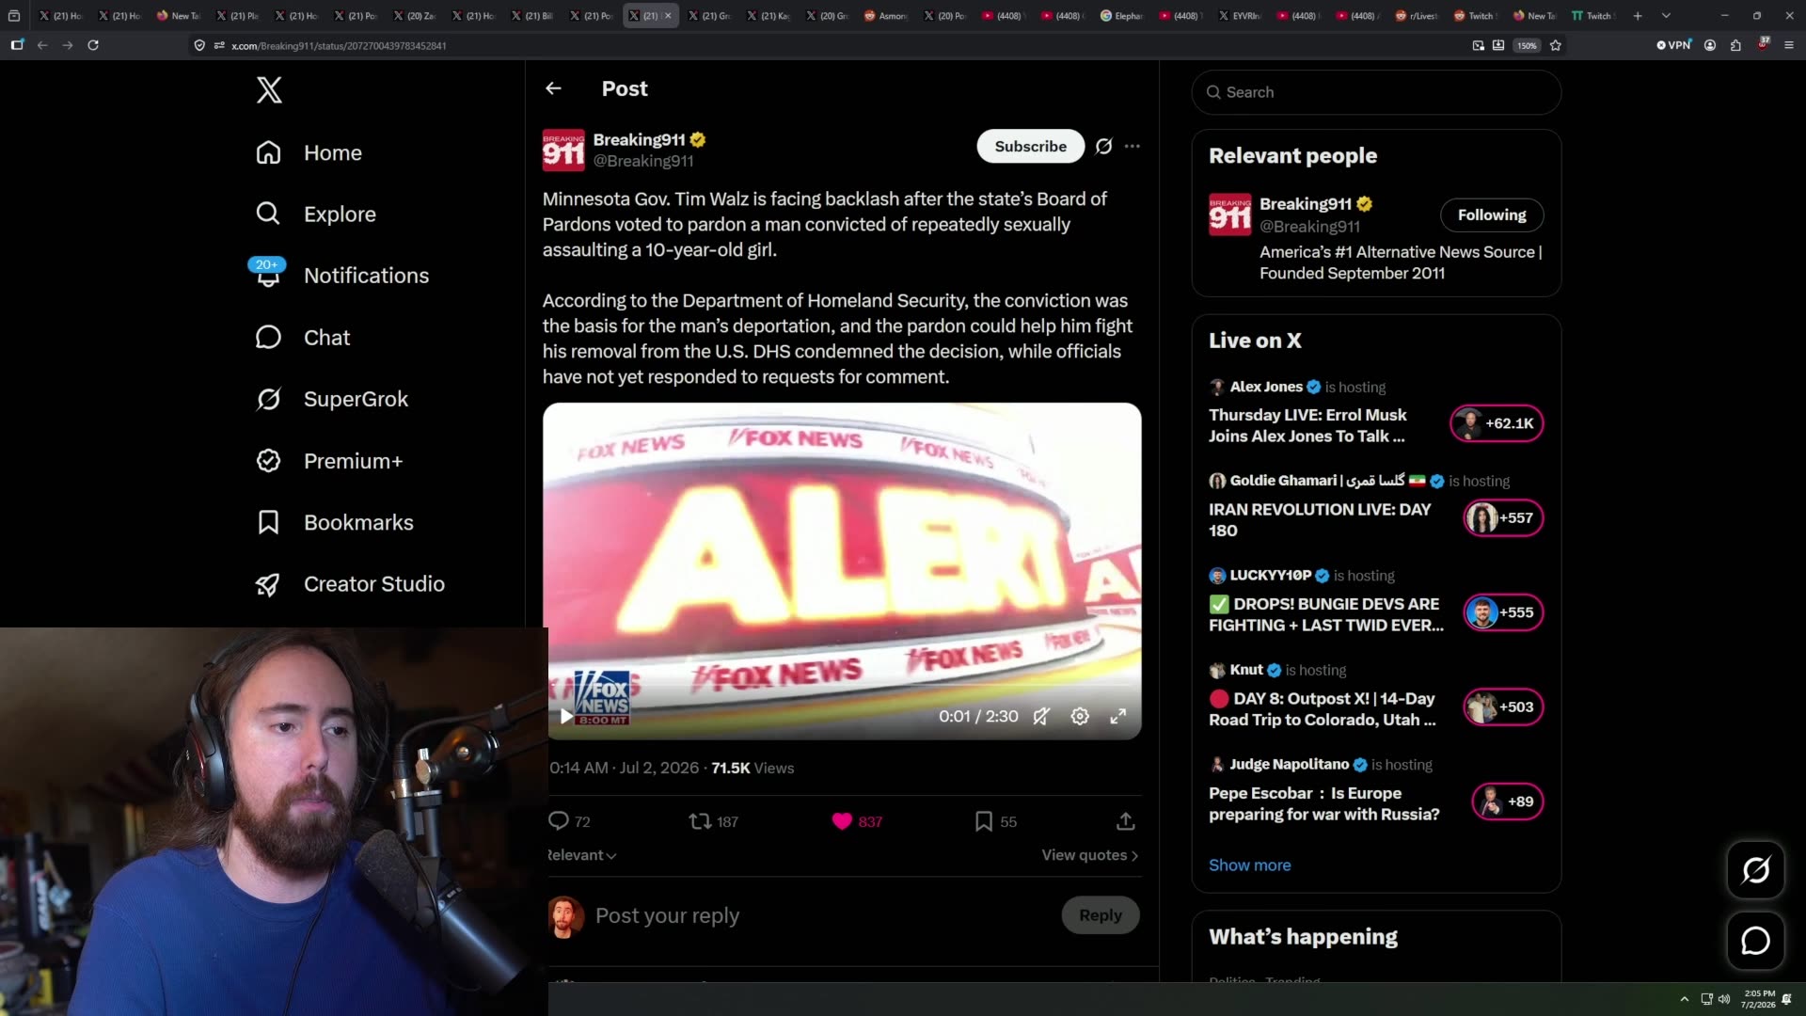Open a new browser tab

tap(1638, 16)
